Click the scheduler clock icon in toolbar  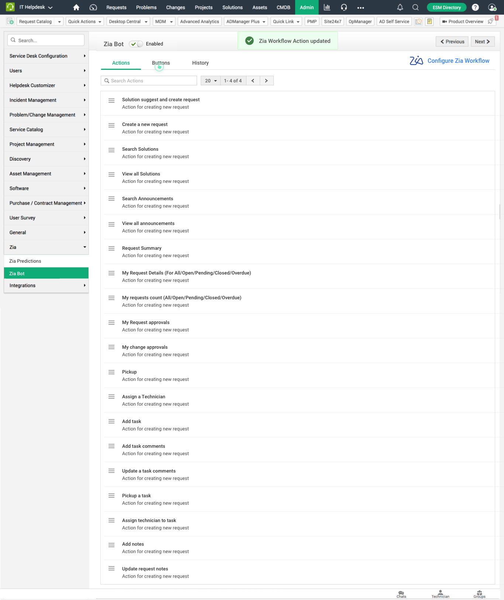coord(418,21)
